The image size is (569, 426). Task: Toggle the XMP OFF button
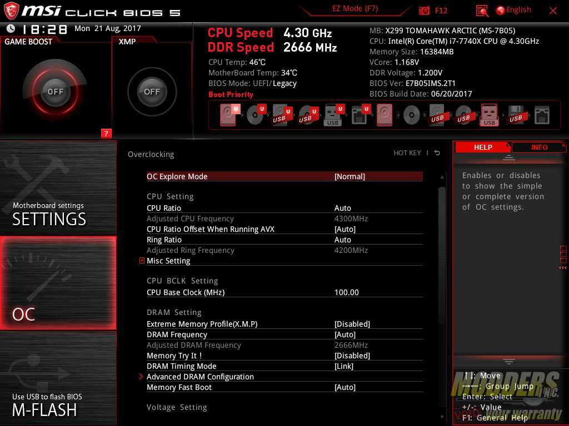[x=152, y=92]
